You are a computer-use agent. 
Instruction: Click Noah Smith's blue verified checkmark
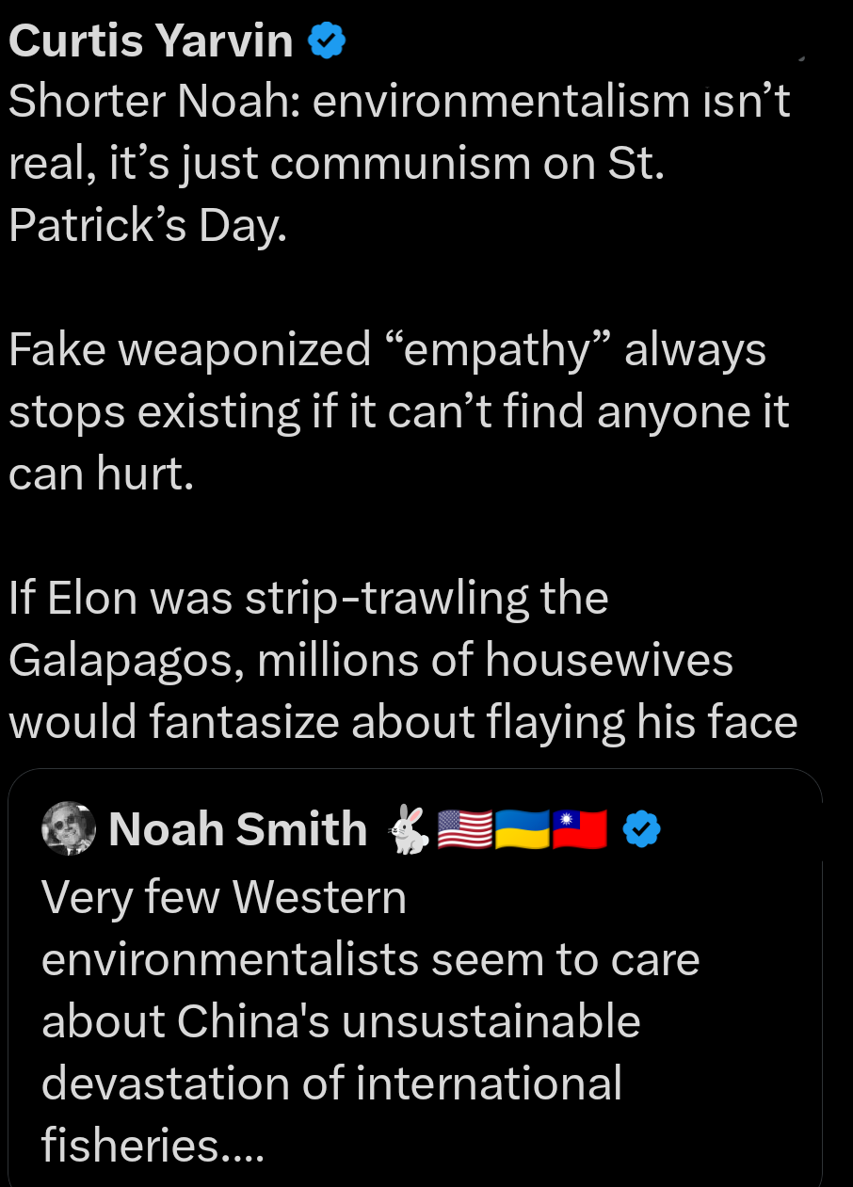640,829
